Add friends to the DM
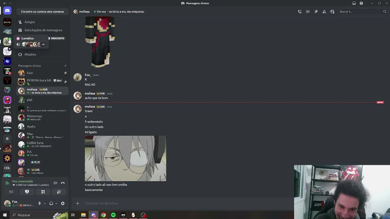The width and height of the screenshot is (390, 219). pyautogui.click(x=324, y=12)
